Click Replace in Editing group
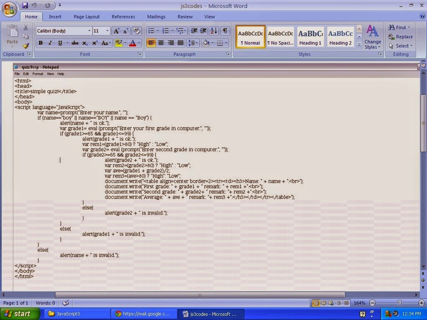This screenshot has width=427, height=320. coord(401,37)
